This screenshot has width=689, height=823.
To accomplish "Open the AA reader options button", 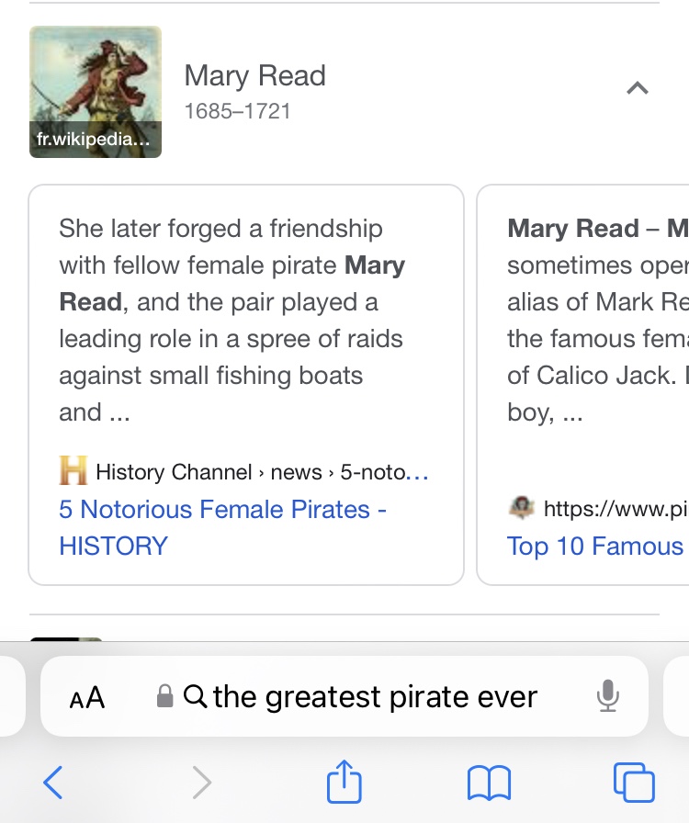I will (x=87, y=698).
